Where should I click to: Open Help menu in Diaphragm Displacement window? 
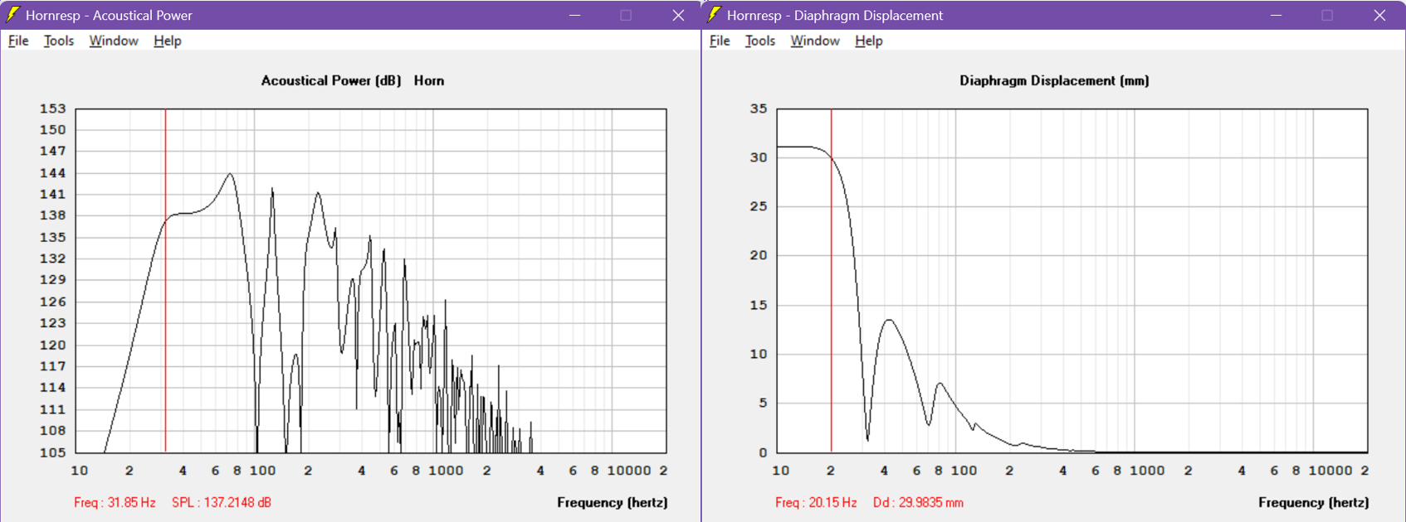pyautogui.click(x=869, y=41)
